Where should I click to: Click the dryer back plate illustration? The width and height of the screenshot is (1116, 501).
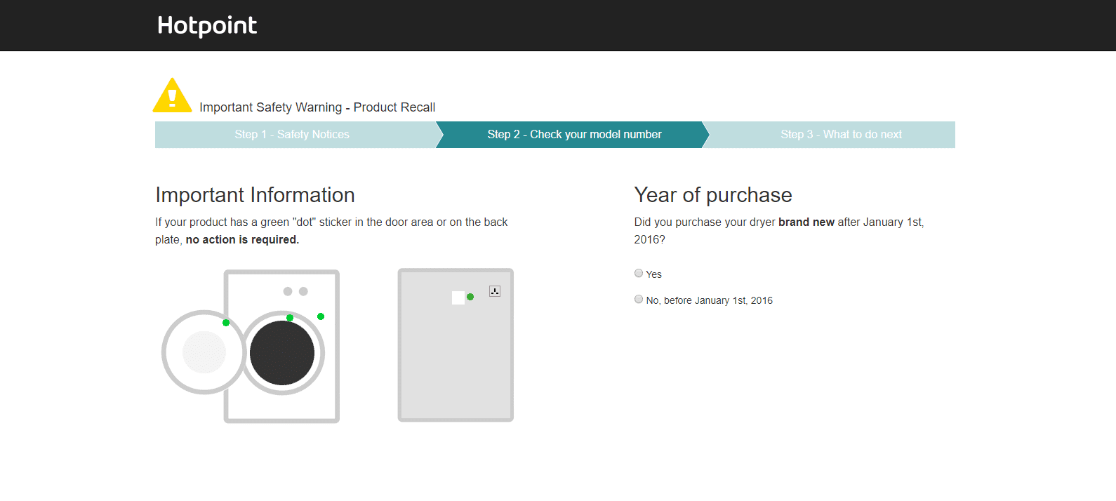coord(456,345)
